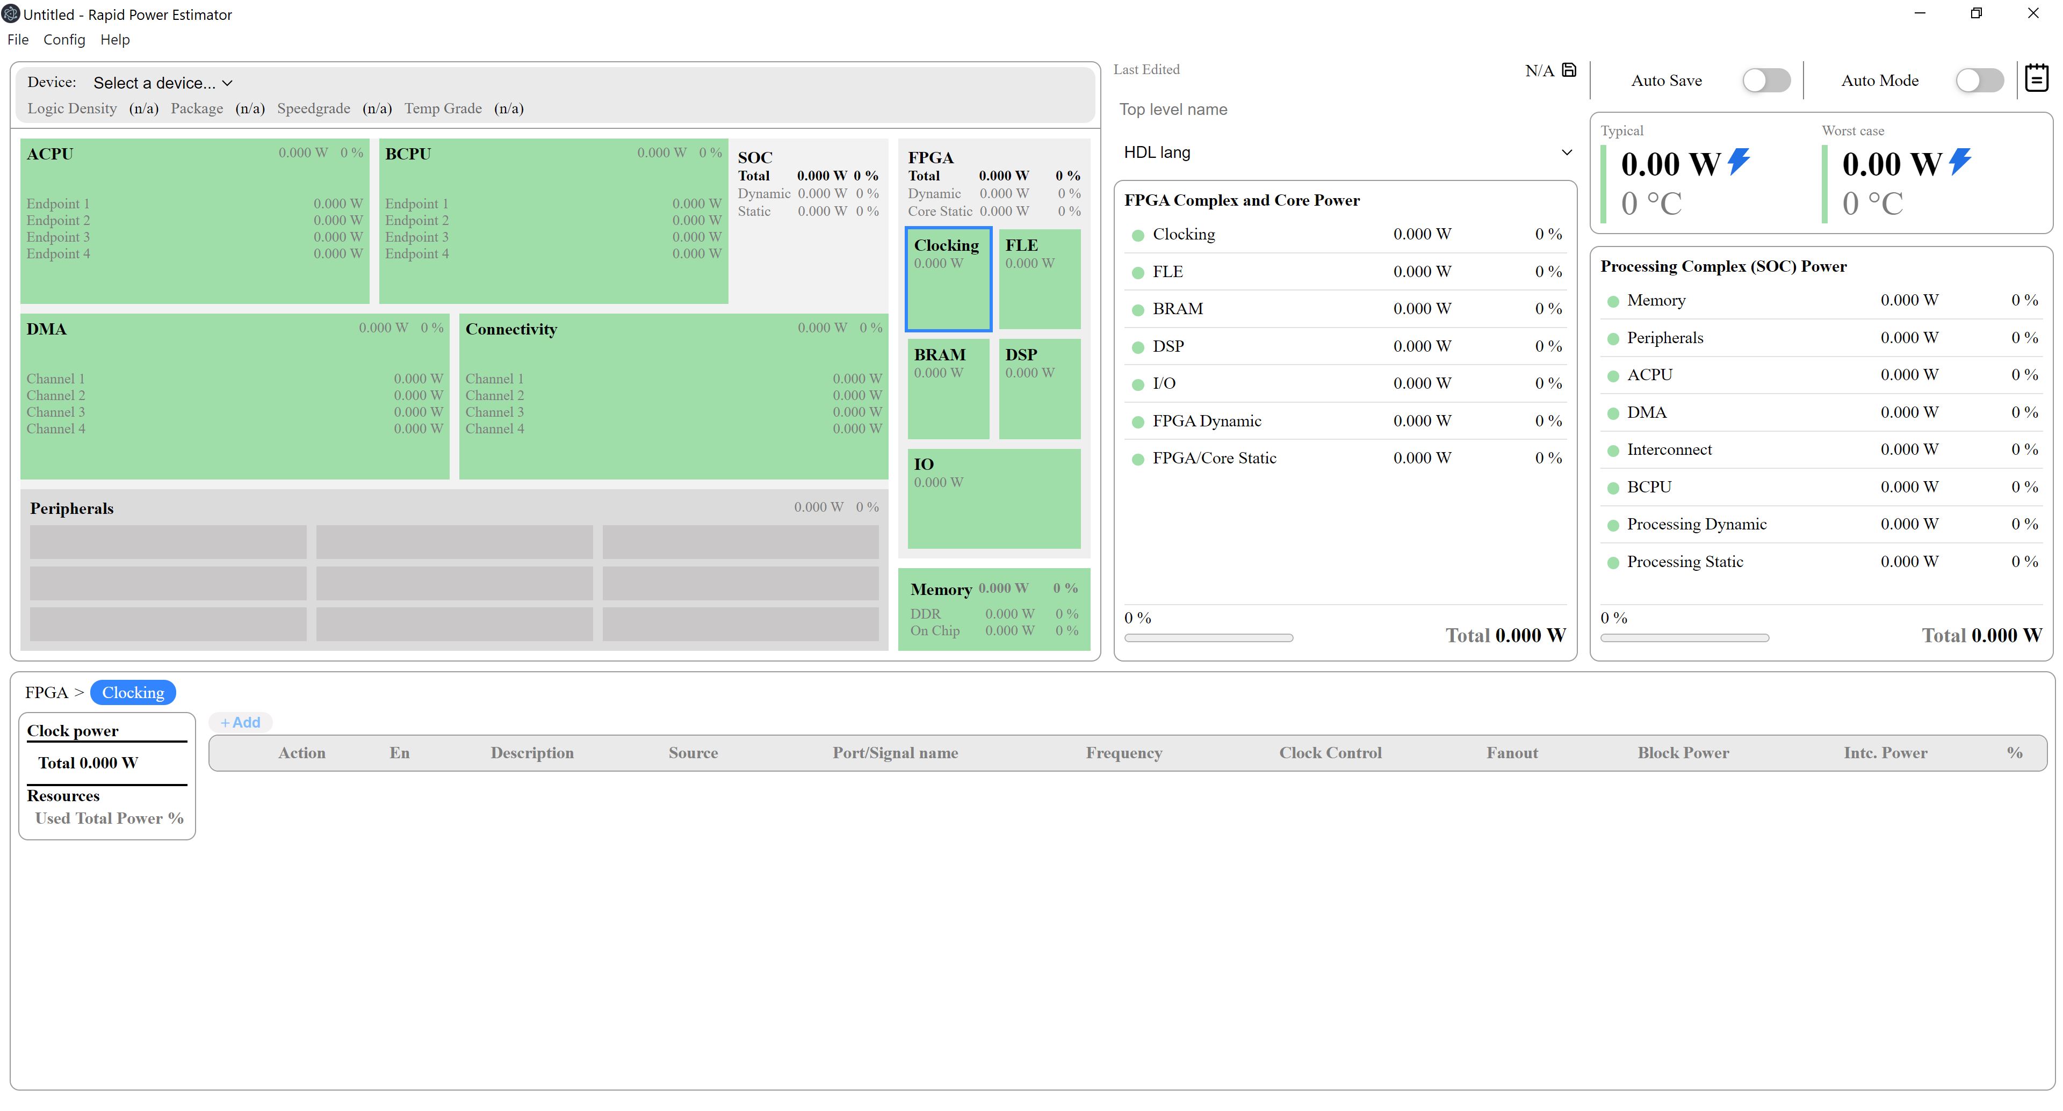Turn on the Auto Mode switch
2063x1111 pixels.
point(1979,80)
